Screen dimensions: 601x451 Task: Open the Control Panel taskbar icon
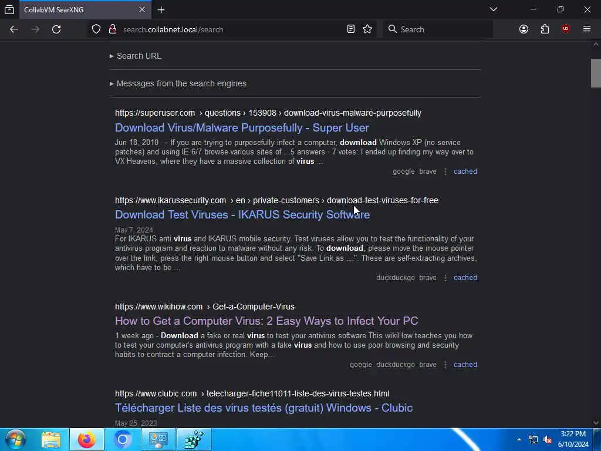158,440
